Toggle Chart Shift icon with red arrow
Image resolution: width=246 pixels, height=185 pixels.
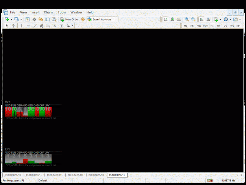[x=208, y=19]
